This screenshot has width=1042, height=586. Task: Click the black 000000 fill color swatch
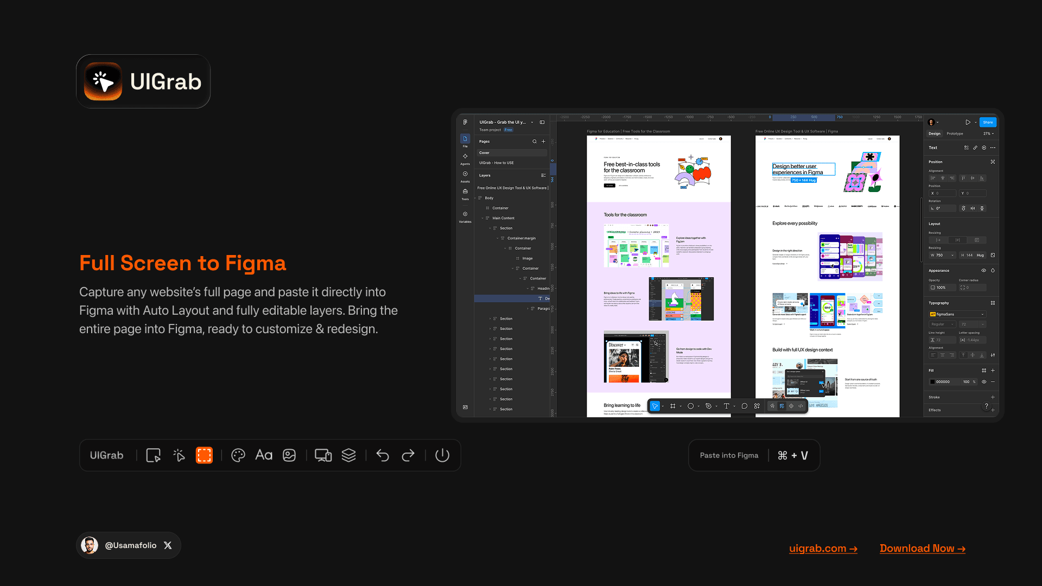tap(932, 382)
